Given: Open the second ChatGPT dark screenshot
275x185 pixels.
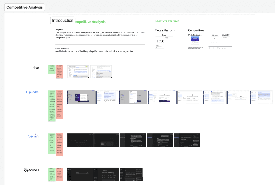Looking at the screenshot, I should click(x=106, y=174).
